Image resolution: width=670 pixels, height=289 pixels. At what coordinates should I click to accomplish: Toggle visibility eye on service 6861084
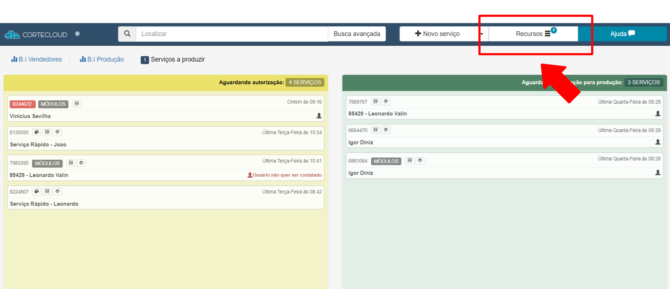[420, 161]
